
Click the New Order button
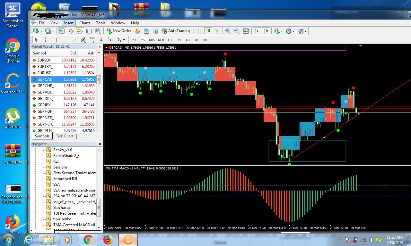[x=119, y=31]
